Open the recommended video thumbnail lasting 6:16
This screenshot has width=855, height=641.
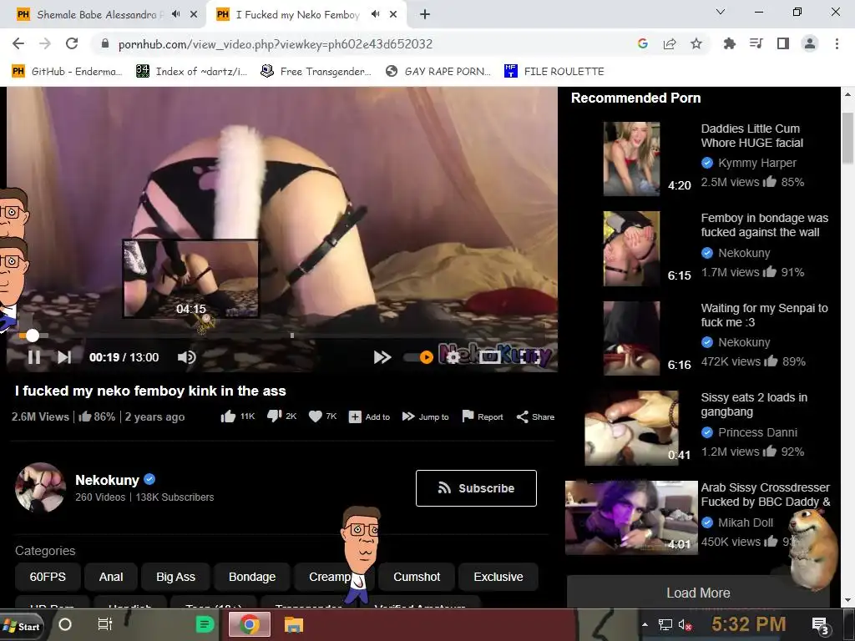click(631, 338)
